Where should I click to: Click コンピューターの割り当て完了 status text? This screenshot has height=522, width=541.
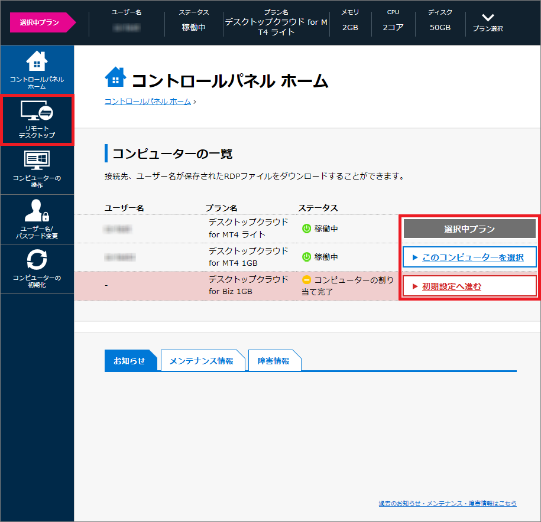[x=348, y=286]
